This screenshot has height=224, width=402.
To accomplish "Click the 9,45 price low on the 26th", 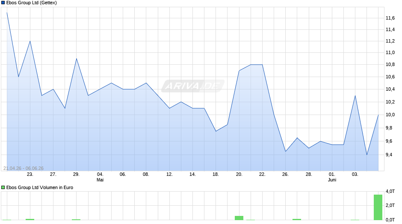I will 286,151.
